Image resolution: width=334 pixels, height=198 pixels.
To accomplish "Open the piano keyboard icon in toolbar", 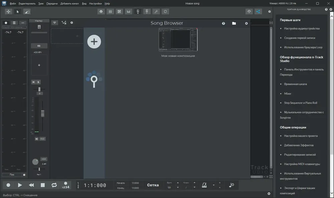I will click(x=129, y=11).
